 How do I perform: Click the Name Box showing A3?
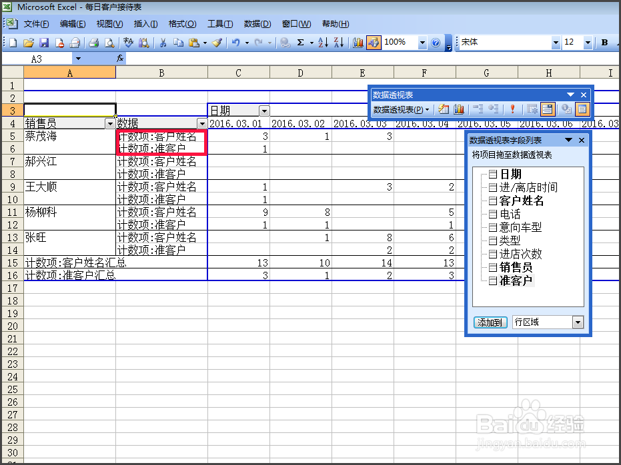point(37,59)
